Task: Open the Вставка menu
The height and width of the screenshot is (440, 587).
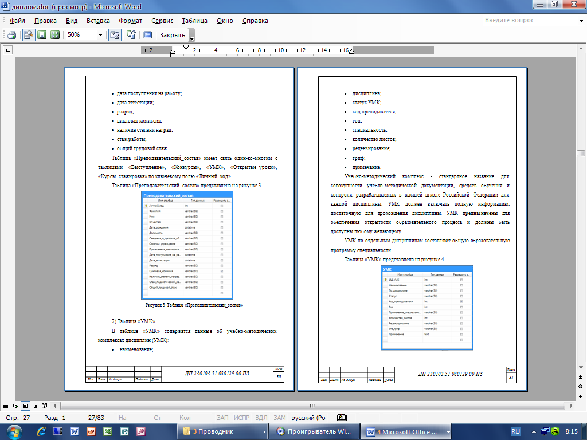Action: pos(98,21)
